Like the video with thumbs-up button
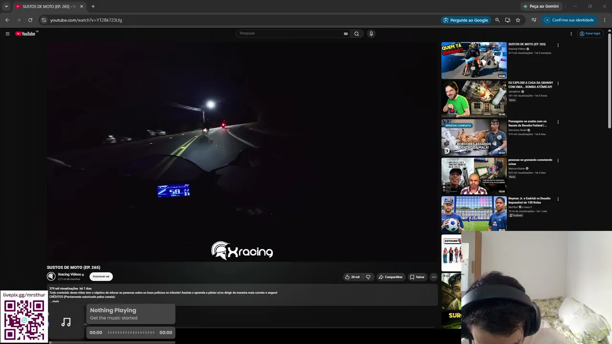 [352, 277]
